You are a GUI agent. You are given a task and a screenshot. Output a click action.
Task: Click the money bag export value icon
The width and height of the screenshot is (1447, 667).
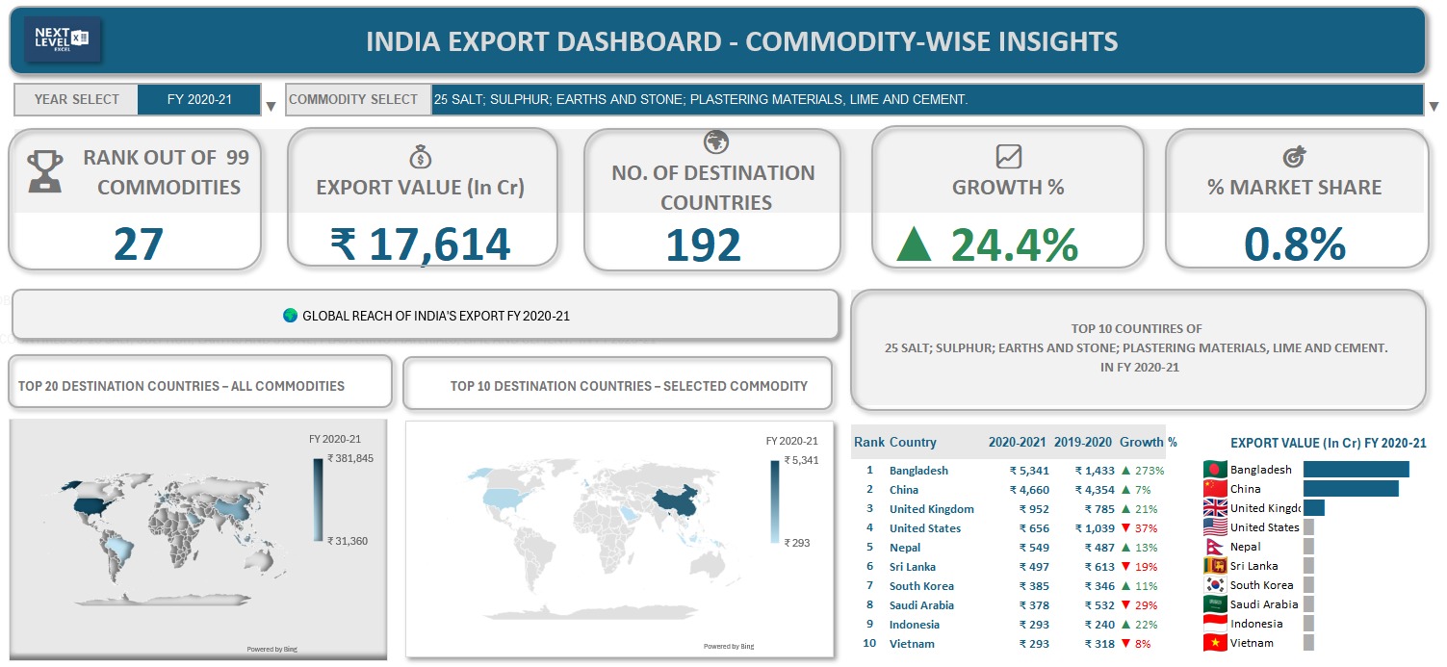click(420, 156)
